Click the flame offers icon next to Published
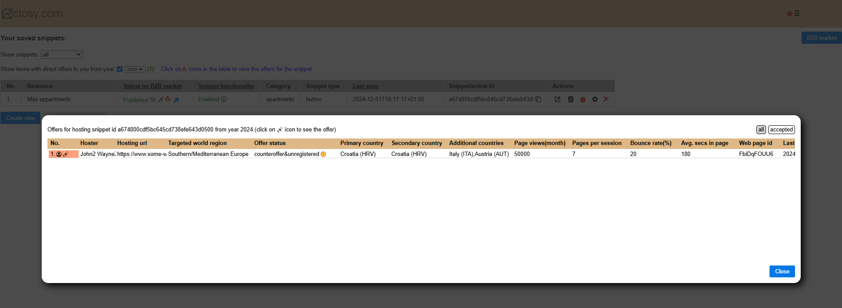The height and width of the screenshot is (308, 842). [x=168, y=99]
